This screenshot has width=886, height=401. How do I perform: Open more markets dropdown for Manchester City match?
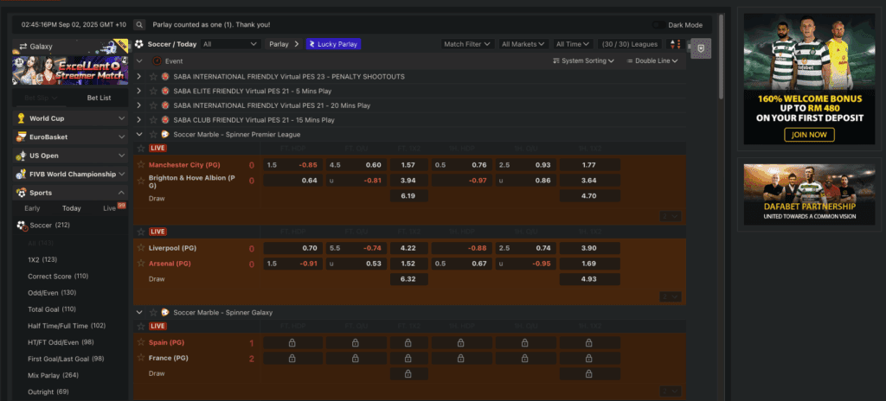[671, 216]
